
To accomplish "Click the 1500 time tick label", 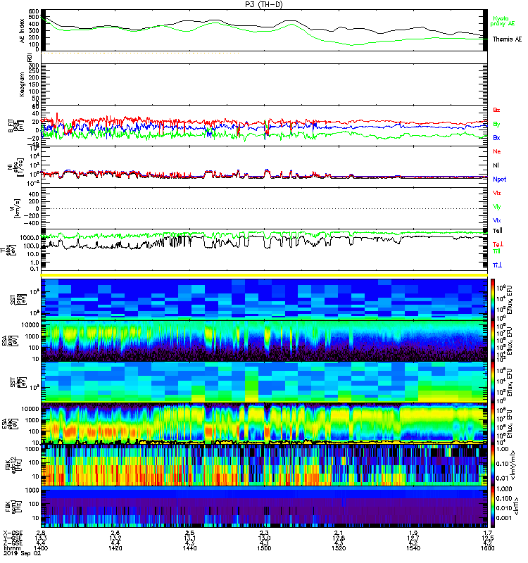I will 264,548.
